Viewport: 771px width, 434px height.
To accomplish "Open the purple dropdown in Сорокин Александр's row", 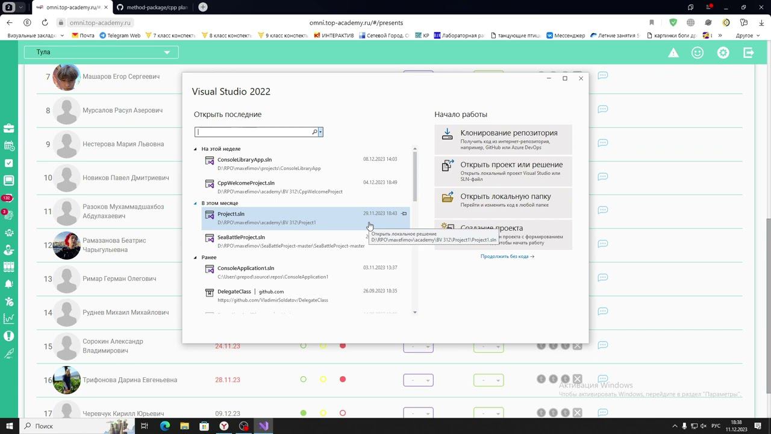I will [x=418, y=347].
